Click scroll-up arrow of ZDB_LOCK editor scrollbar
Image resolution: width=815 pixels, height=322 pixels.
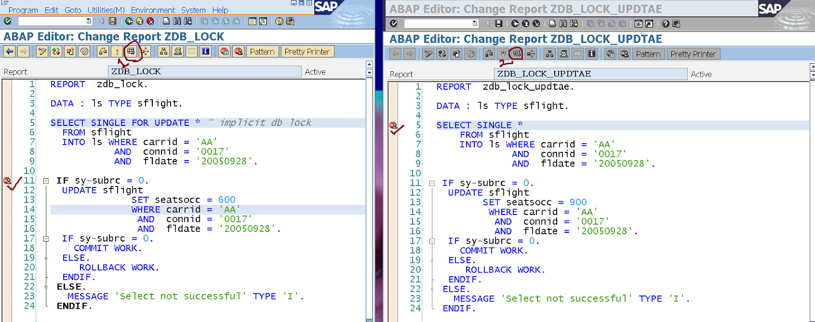pos(369,64)
